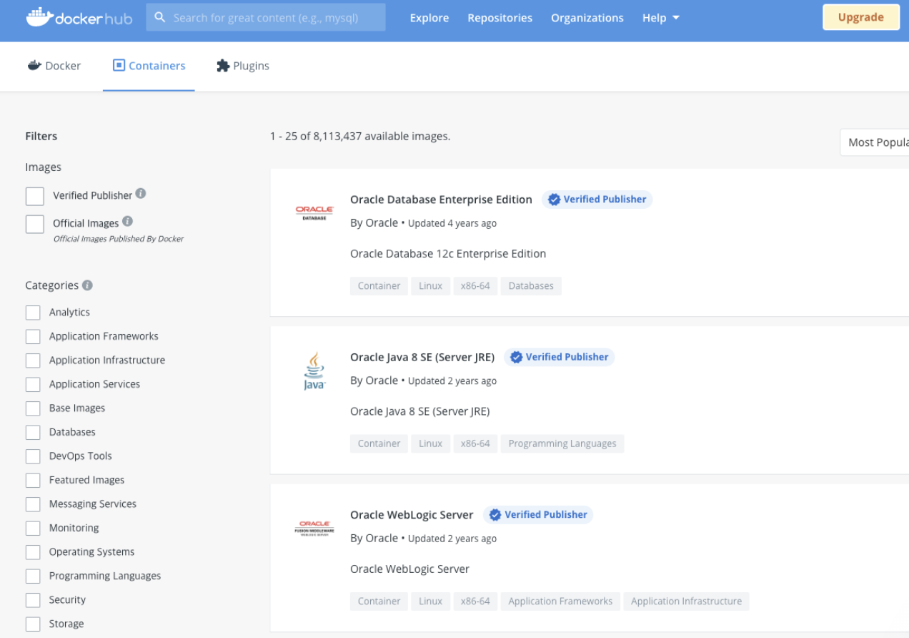Check the Operating Systems category
909x638 pixels.
33,552
